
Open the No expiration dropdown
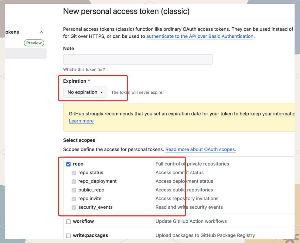point(85,92)
